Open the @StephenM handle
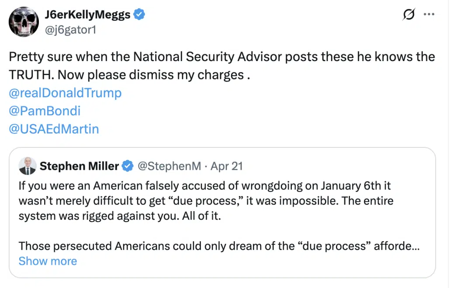Image resolution: width=450 pixels, height=288 pixels. coord(170,166)
